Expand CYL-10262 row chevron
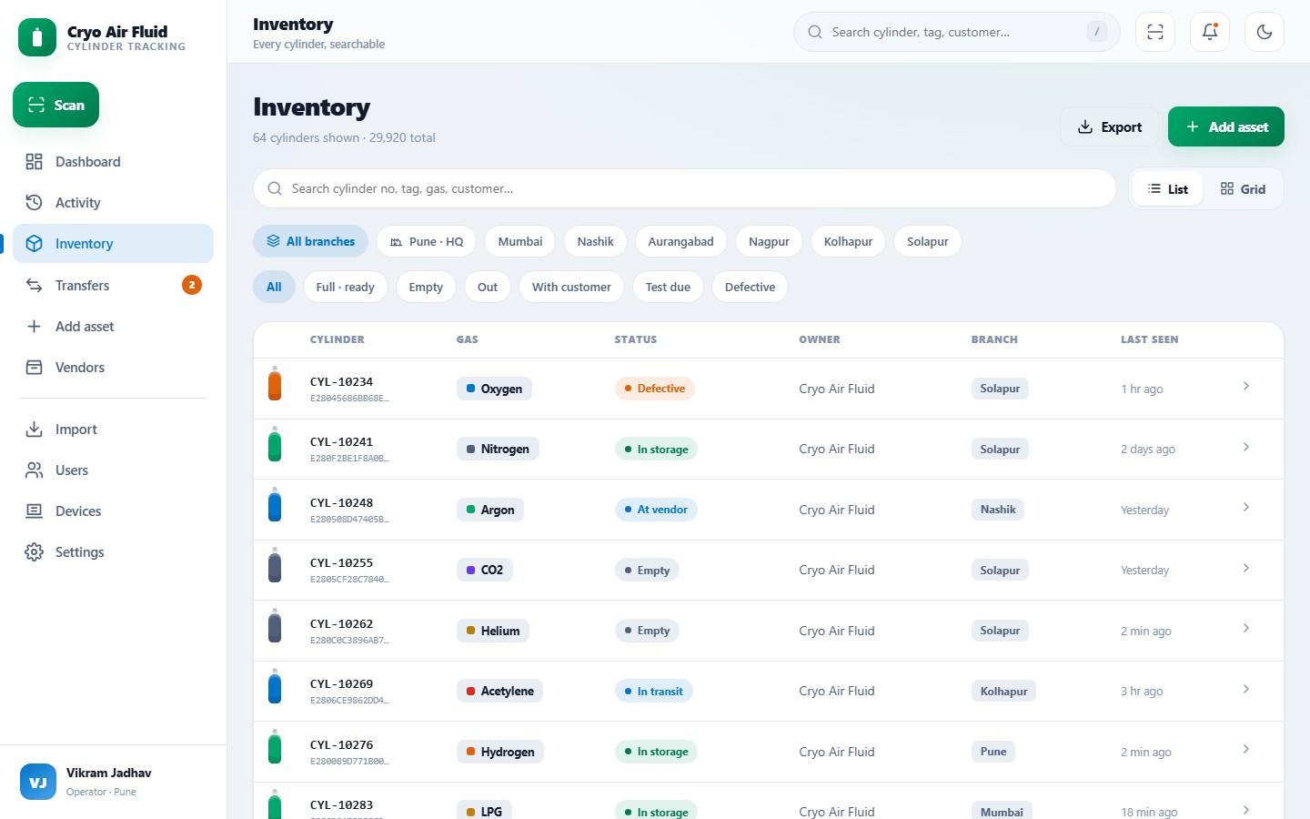The image size is (1310, 819). [x=1246, y=628]
